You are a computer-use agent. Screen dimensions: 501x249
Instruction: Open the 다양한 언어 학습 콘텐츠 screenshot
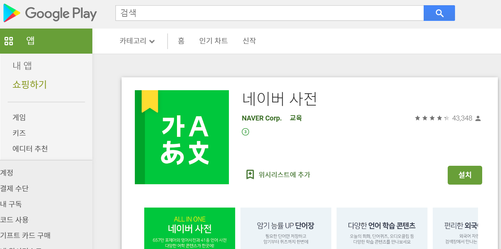point(382,228)
